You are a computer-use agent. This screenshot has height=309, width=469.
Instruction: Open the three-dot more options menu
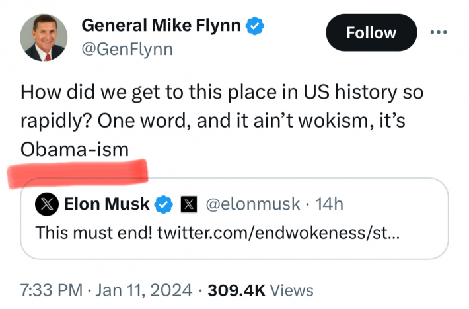pyautogui.click(x=439, y=32)
